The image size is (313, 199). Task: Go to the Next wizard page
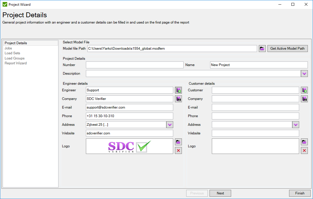(x=220, y=193)
